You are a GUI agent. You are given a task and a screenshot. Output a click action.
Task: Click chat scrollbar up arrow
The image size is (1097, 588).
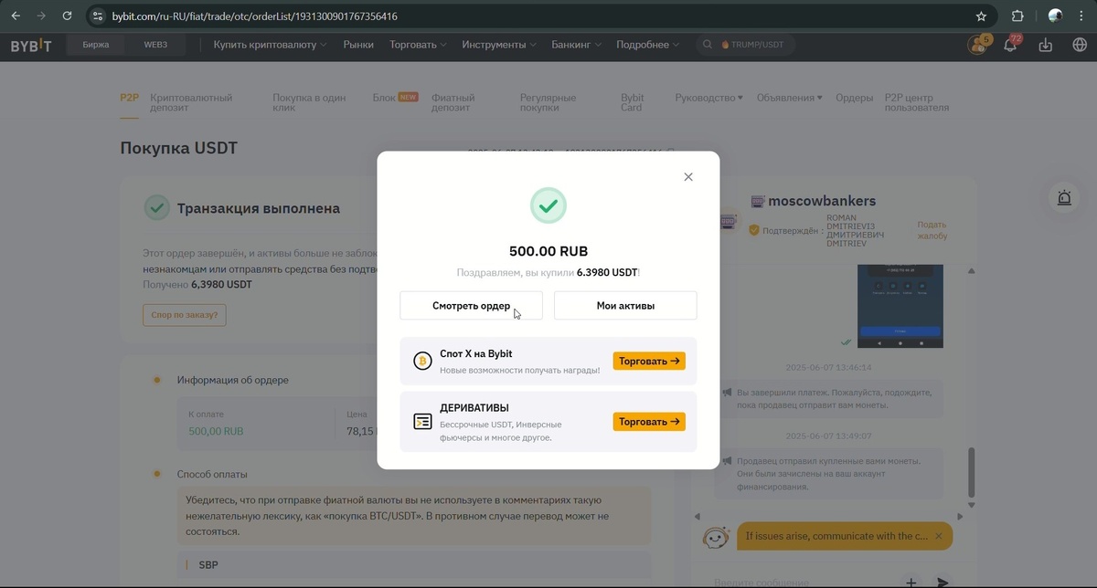tap(971, 271)
